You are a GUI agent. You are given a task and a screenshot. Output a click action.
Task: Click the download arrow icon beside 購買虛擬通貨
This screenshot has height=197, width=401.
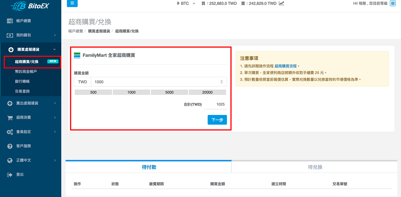(x=11, y=50)
